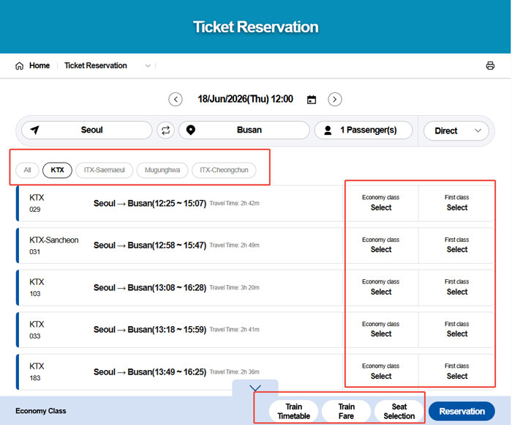Swap departure and arrival stations

click(x=165, y=130)
